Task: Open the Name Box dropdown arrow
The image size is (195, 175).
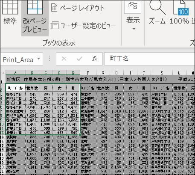Action: [38, 59]
